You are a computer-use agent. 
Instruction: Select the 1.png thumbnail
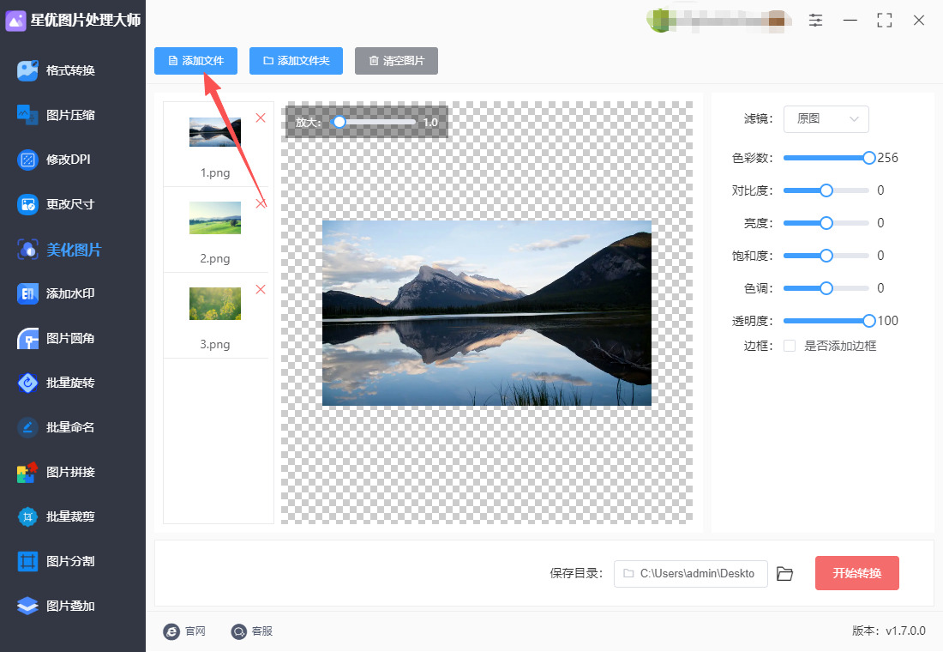coord(215,132)
